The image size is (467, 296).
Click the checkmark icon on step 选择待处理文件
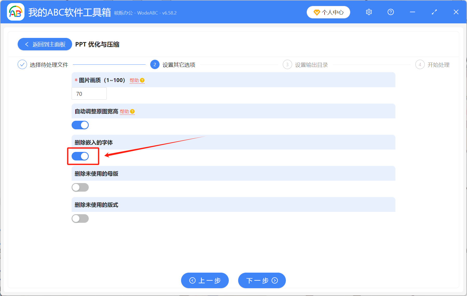point(22,64)
